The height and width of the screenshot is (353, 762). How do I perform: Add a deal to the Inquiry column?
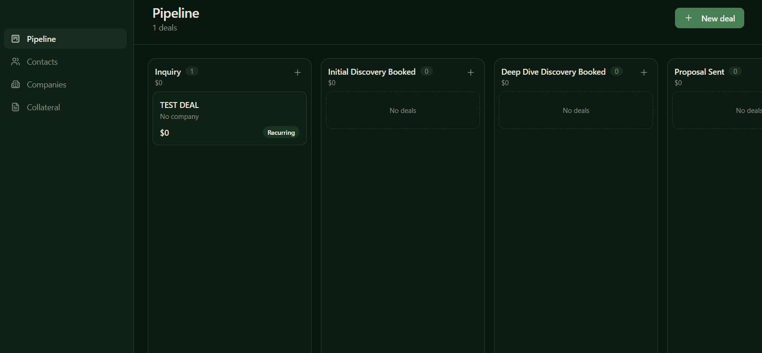298,72
